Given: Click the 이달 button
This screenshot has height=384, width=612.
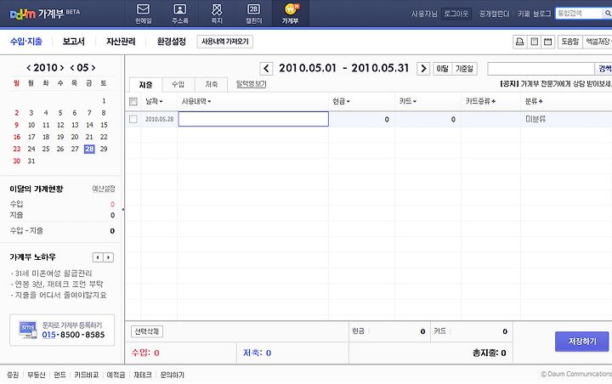Looking at the screenshot, I should tap(443, 69).
